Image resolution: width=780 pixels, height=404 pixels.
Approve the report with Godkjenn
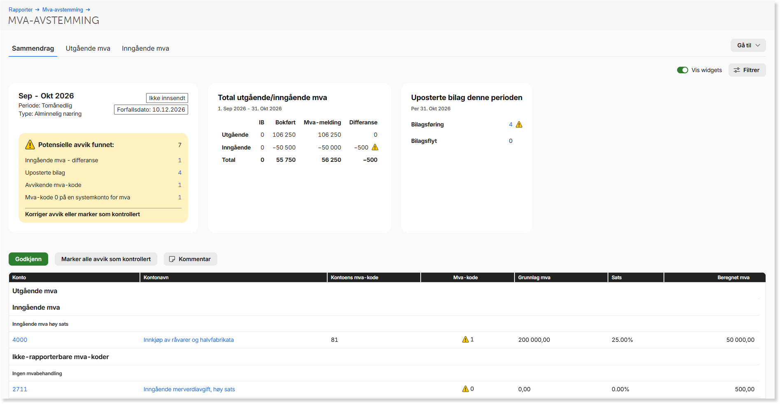tap(28, 259)
